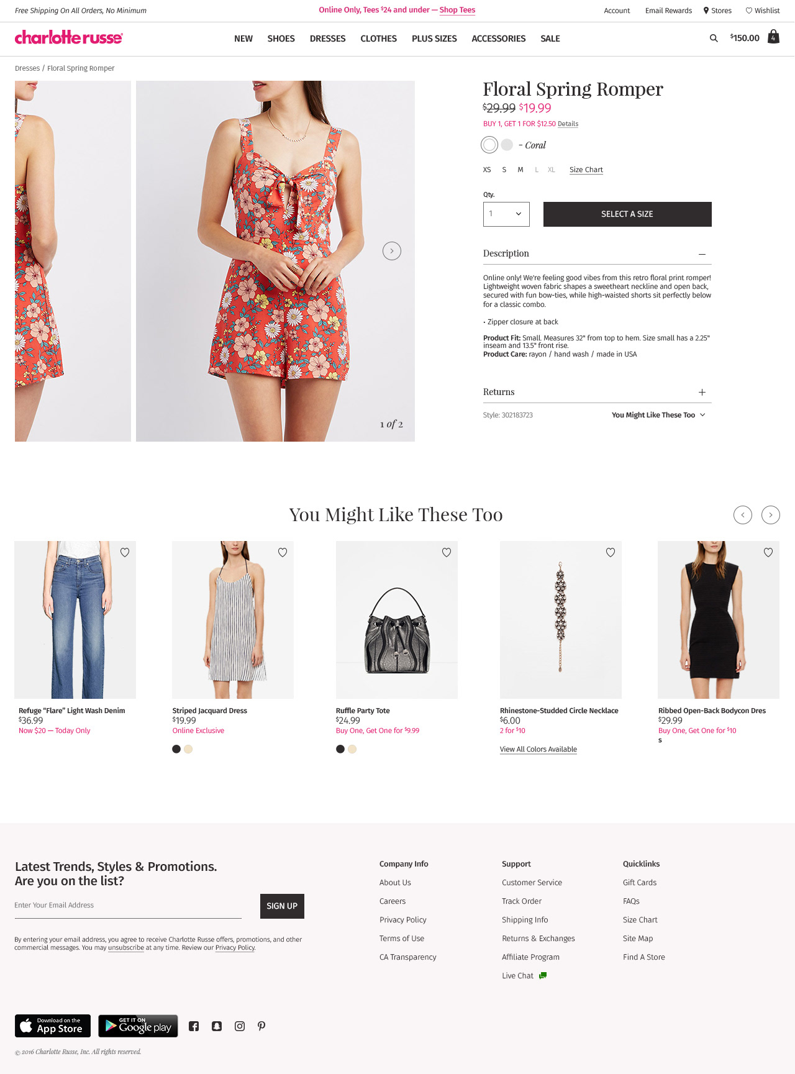The height and width of the screenshot is (1074, 795).
Task: Open the DRESSES menu
Action: [327, 39]
